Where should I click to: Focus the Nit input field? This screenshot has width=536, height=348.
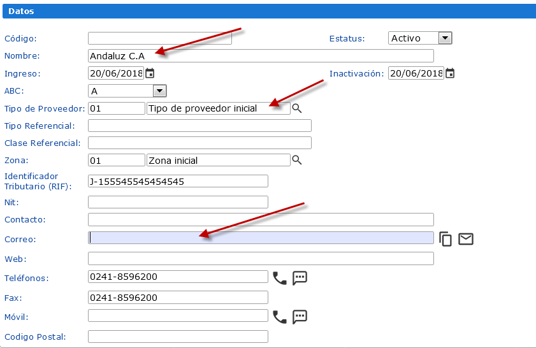[178, 202]
